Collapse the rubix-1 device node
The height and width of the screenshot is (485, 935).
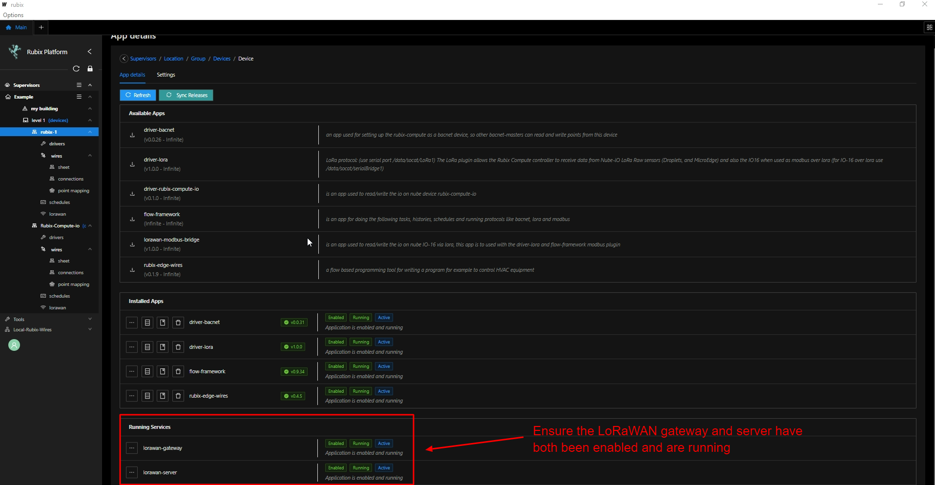(x=90, y=132)
